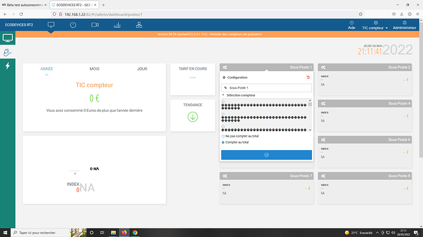Viewport: 423px width, 237px height.
Task: Select the third counter radio in the list
Action: click(223, 126)
